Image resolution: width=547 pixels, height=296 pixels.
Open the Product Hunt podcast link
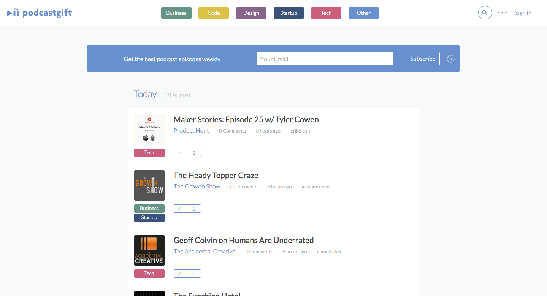[191, 130]
